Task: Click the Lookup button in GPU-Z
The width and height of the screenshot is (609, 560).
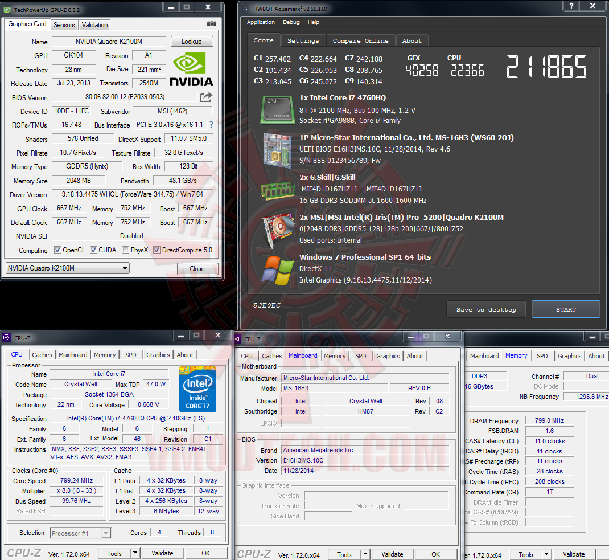Action: (x=191, y=41)
